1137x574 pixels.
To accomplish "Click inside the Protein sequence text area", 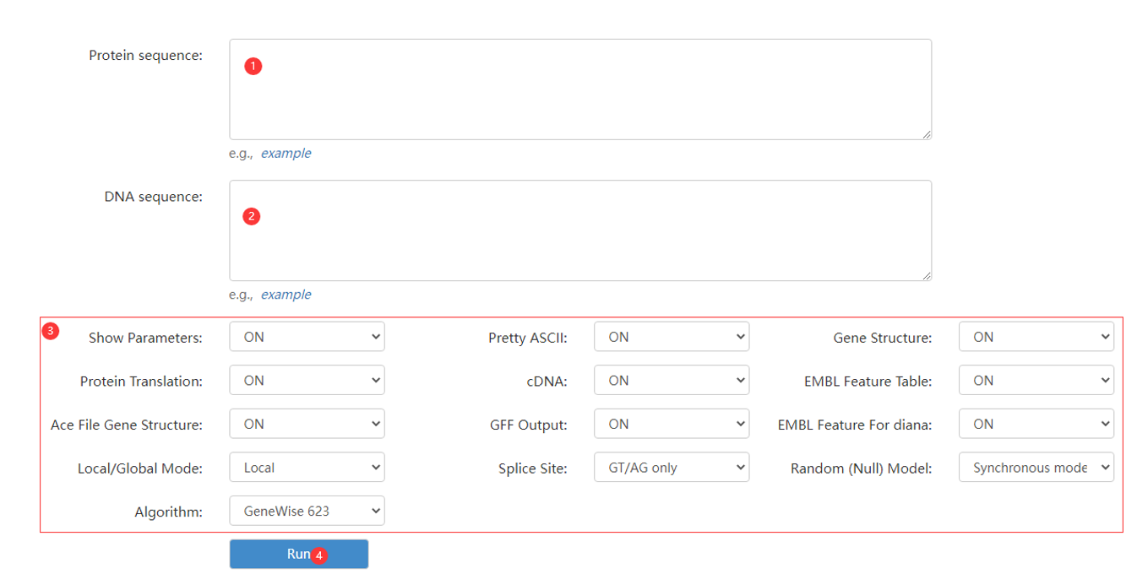I will [580, 89].
